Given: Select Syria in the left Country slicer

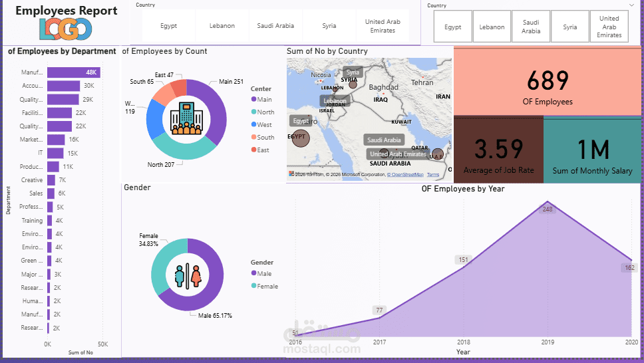Looking at the screenshot, I should click(x=329, y=25).
